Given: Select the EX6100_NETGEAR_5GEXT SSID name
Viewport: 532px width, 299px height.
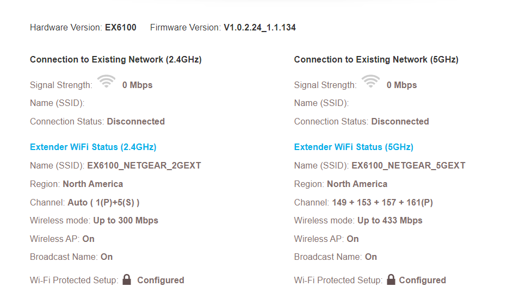Looking at the screenshot, I should pyautogui.click(x=409, y=165).
